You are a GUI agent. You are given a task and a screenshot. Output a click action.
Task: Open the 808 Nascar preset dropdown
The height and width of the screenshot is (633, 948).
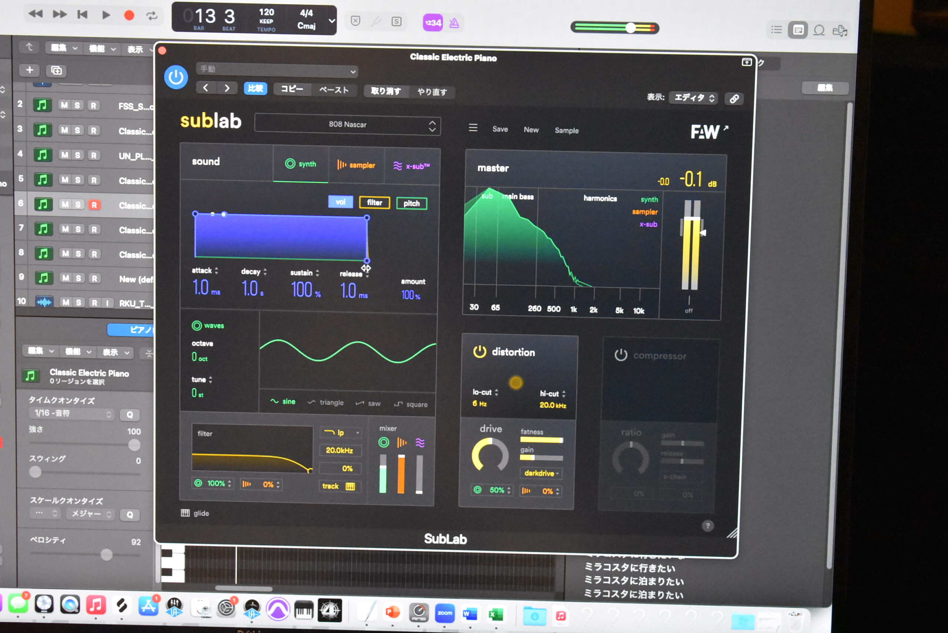(x=347, y=125)
